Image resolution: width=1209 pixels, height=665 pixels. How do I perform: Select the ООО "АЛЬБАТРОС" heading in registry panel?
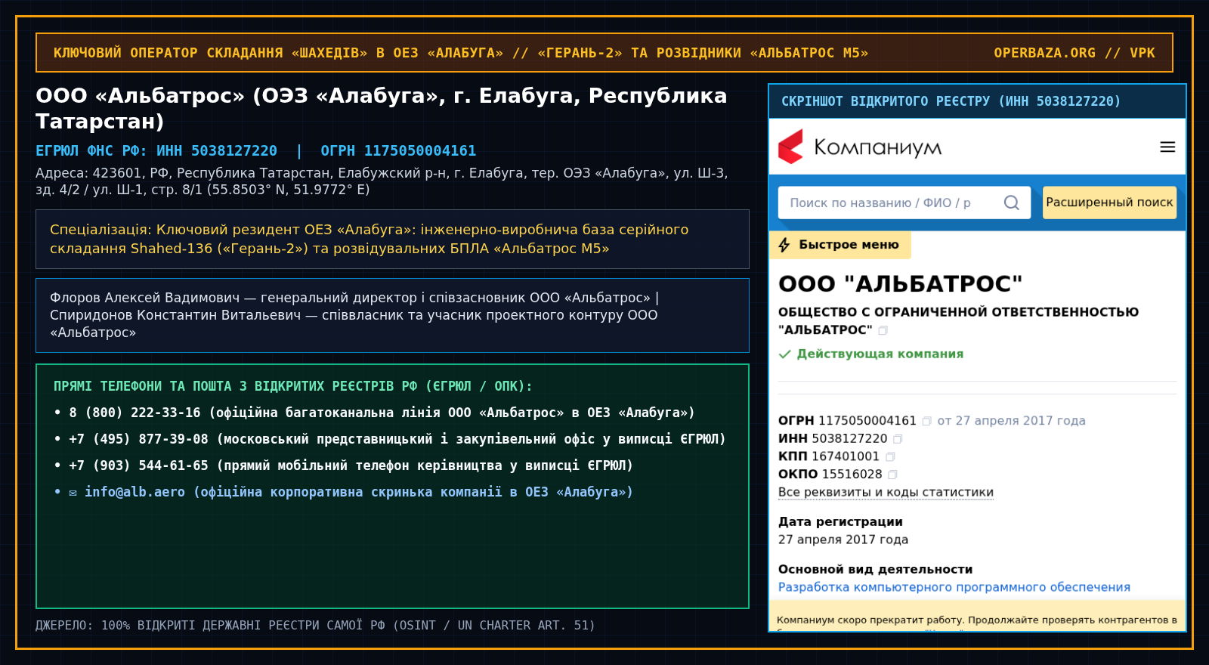[x=901, y=283]
